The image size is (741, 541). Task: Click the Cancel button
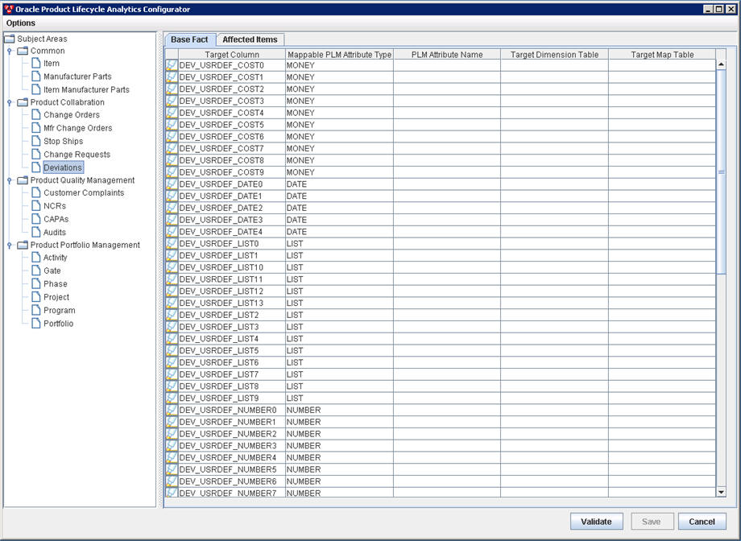click(x=702, y=522)
